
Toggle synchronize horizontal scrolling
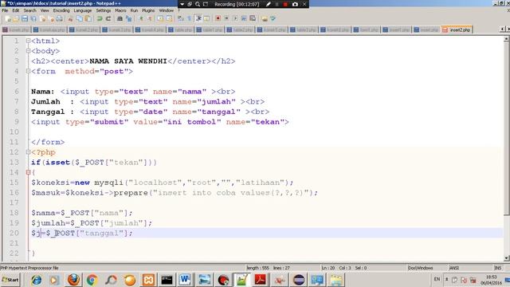point(169,18)
